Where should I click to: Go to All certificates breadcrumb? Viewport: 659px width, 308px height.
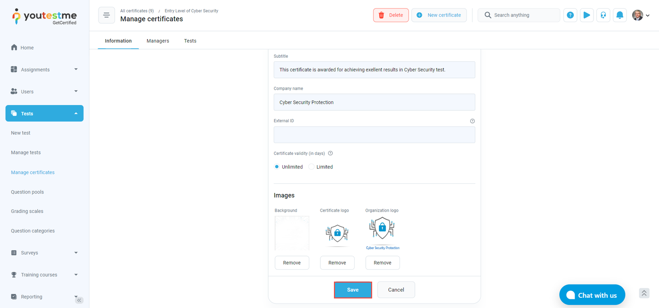pos(137,11)
